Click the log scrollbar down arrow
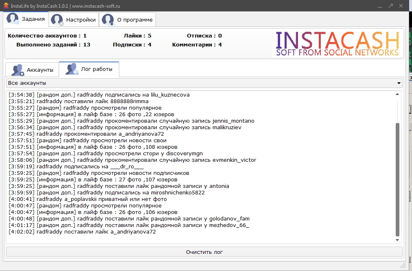 pyautogui.click(x=397, y=240)
